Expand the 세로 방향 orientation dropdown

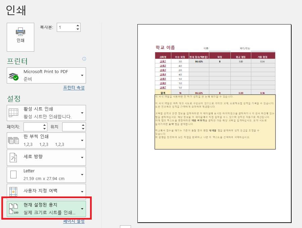(x=82, y=158)
